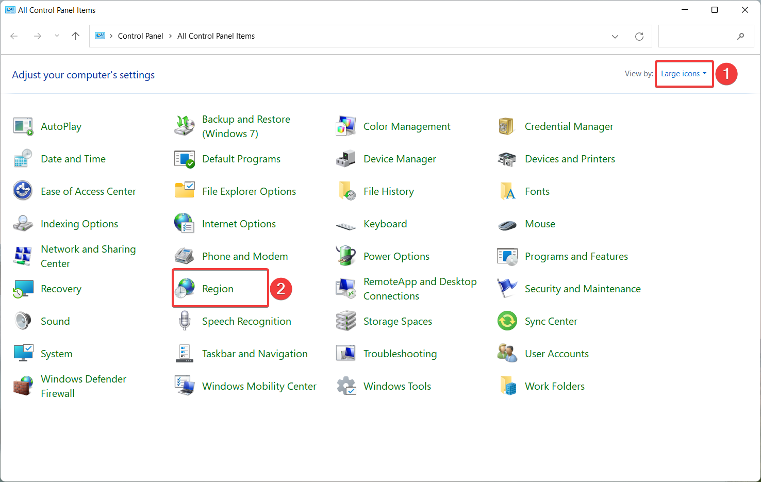Open the Storage Spaces icon
This screenshot has height=482, width=761.
click(346, 321)
